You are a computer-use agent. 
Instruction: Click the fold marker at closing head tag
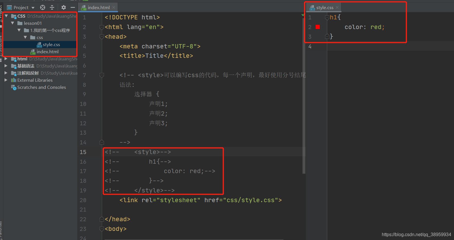[x=102, y=219]
